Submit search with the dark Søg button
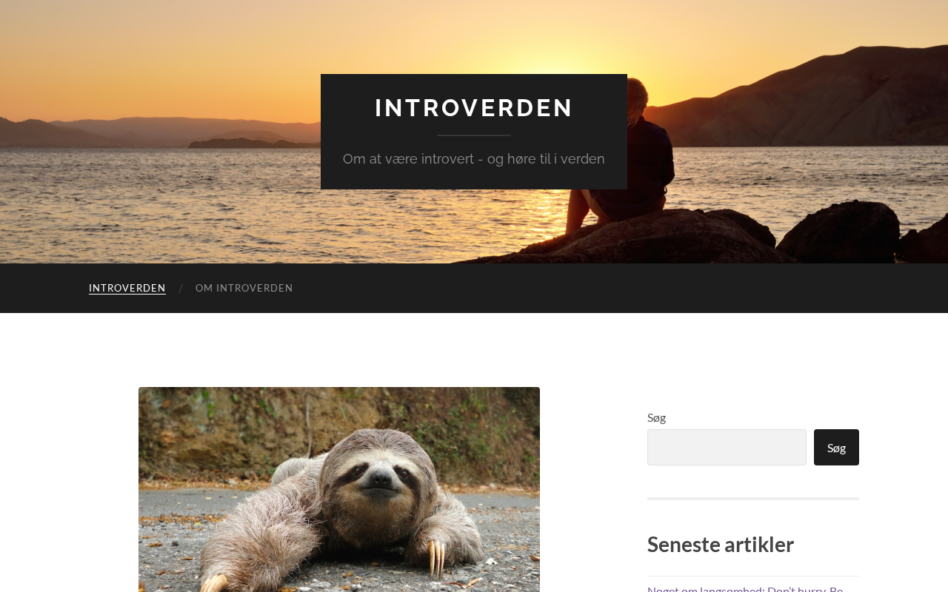This screenshot has height=592, width=948. [x=836, y=448]
